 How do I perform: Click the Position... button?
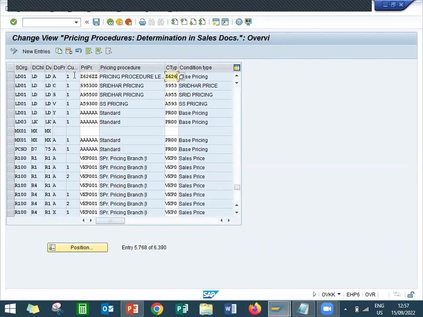(x=78, y=247)
